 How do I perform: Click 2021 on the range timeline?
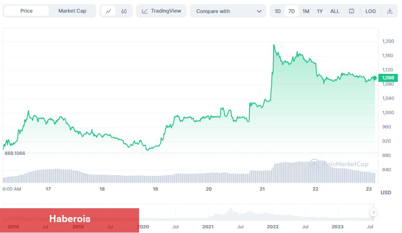click(208, 227)
